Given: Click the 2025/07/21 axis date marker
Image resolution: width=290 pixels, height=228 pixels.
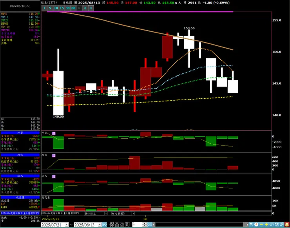Looking at the screenshot, I should click(51, 219).
